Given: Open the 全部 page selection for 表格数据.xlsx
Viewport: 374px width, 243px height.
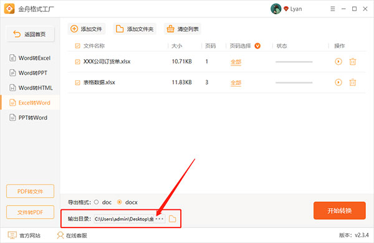Looking at the screenshot, I should tap(236, 83).
